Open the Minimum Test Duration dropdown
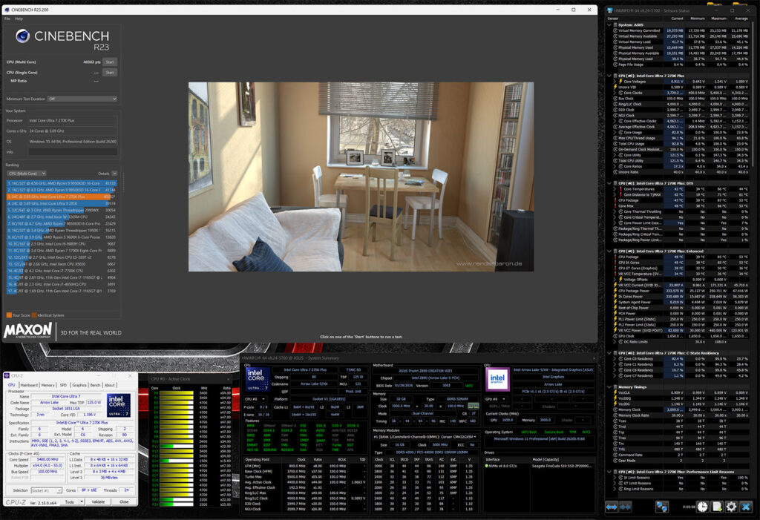The height and width of the screenshot is (520, 760). (x=82, y=99)
